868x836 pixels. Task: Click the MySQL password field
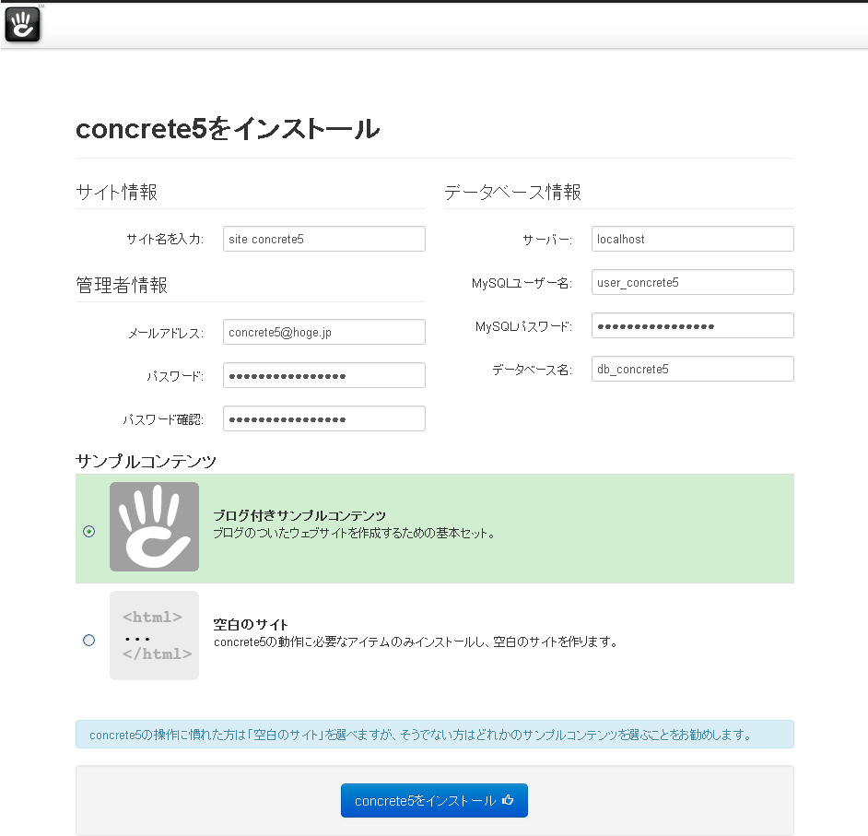(x=692, y=325)
